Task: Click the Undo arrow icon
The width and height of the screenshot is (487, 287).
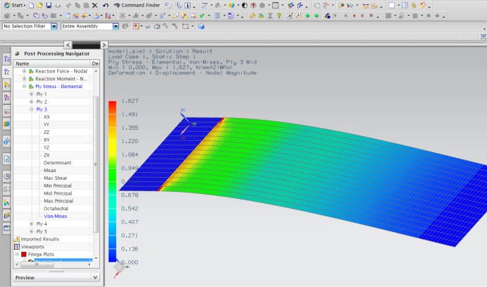Action: coord(106,5)
